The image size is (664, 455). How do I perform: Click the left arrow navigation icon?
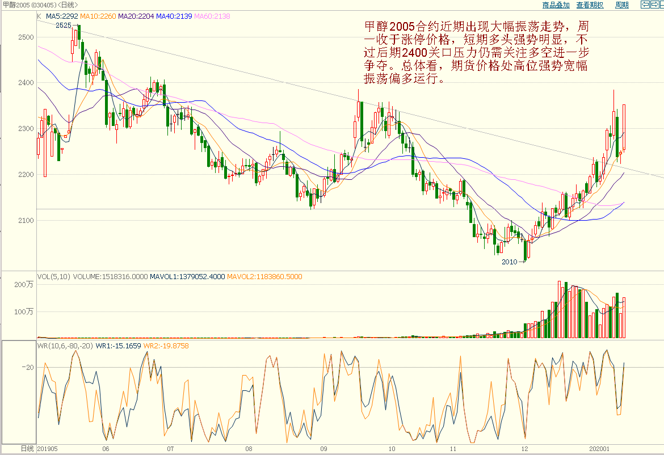point(645,5)
